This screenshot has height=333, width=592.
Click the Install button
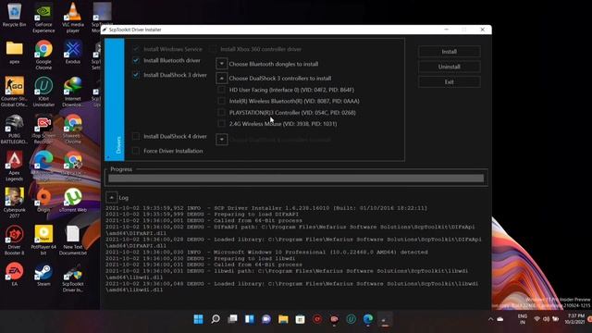pyautogui.click(x=450, y=52)
